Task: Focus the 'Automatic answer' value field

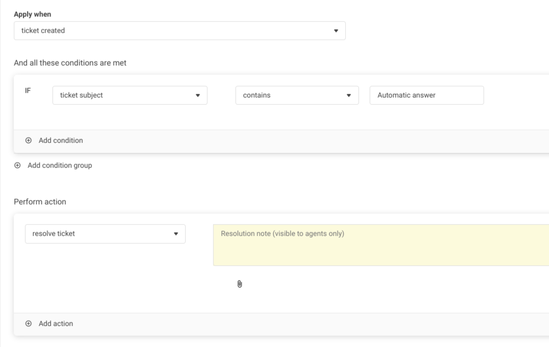Action: pyautogui.click(x=426, y=95)
